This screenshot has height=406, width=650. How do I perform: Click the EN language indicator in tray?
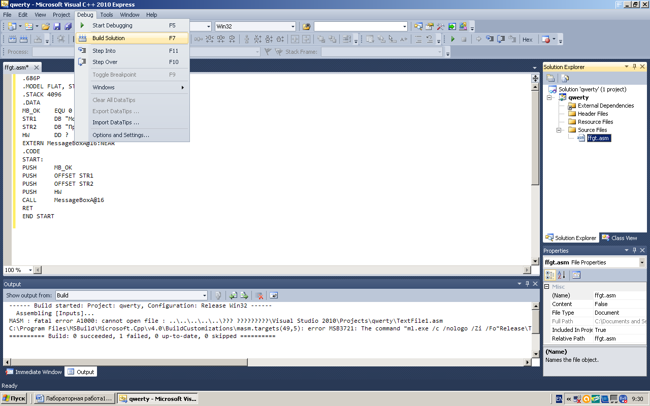pyautogui.click(x=559, y=399)
